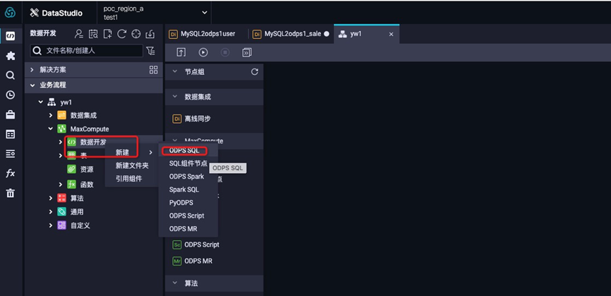This screenshot has height=296, width=611.
Task: Select Spark SQL from the submenu
Action: click(184, 189)
